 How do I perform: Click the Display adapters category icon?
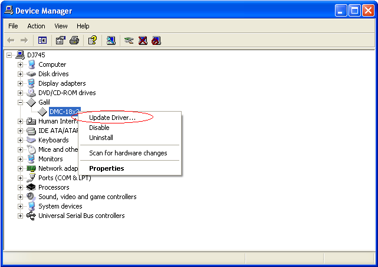pyautogui.click(x=31, y=83)
